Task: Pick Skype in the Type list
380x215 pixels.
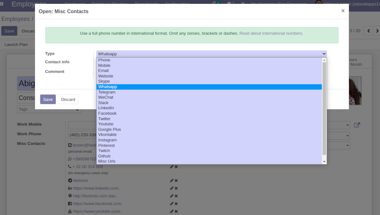Action: (x=209, y=82)
